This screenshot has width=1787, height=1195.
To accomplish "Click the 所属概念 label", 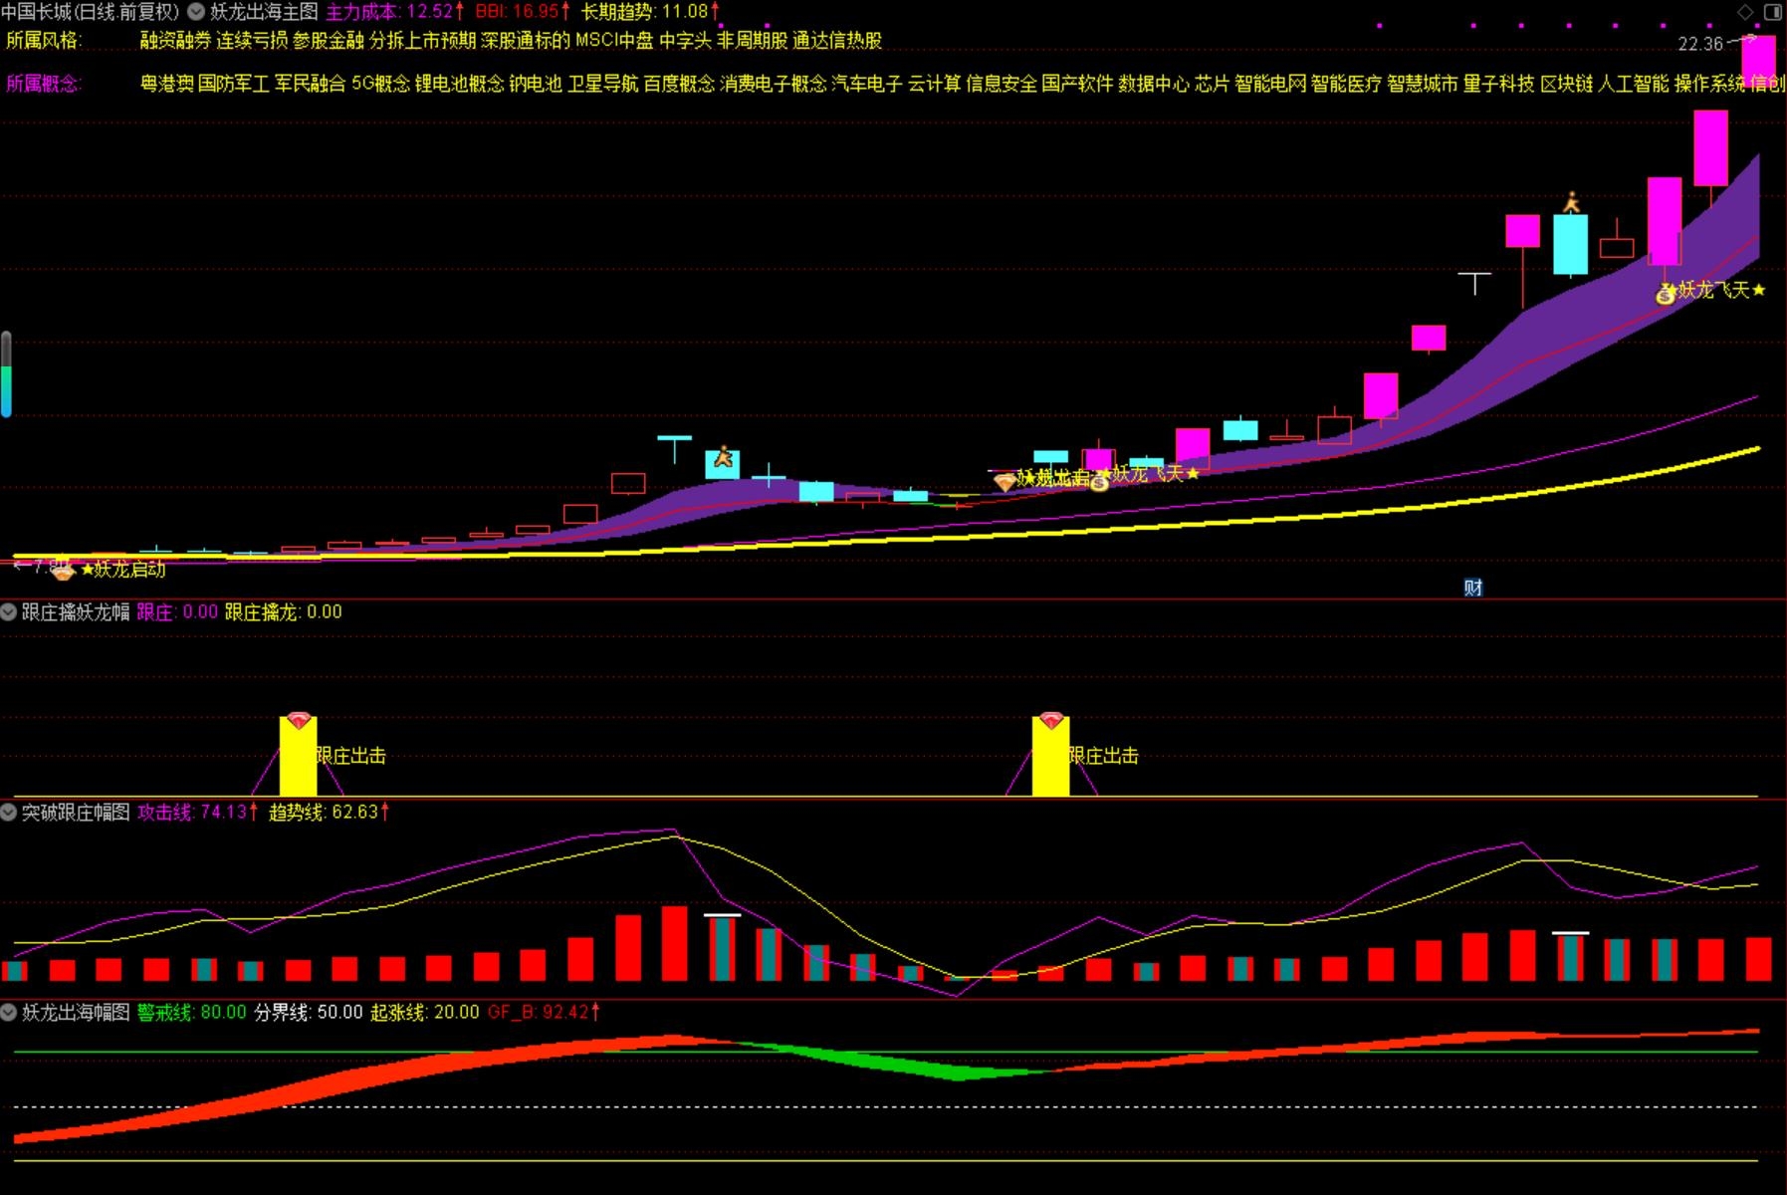I will [x=44, y=84].
